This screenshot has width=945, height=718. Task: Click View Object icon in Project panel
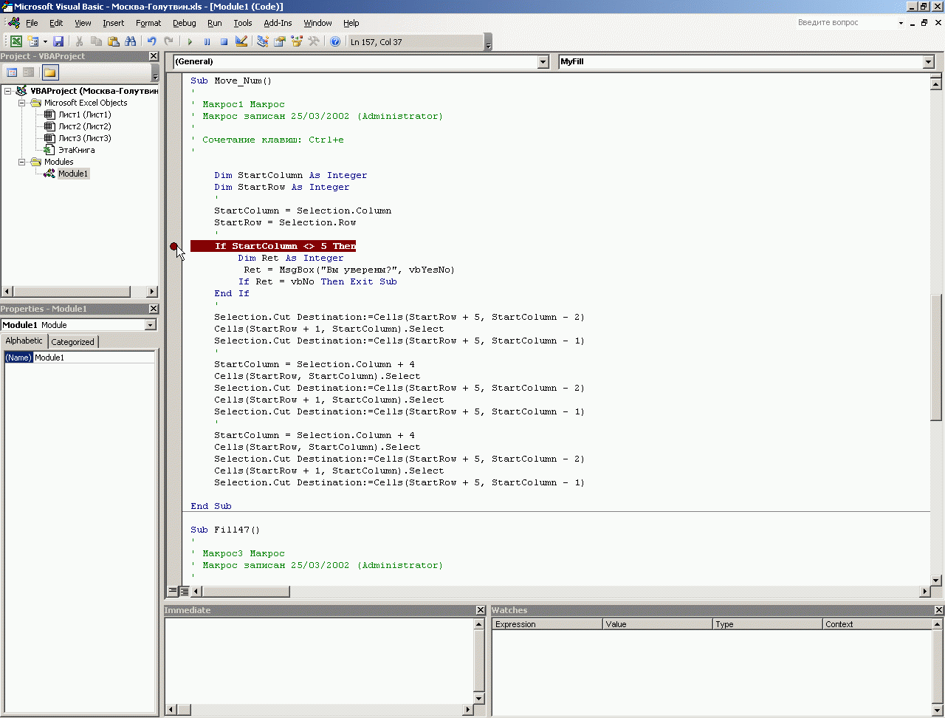pos(29,72)
